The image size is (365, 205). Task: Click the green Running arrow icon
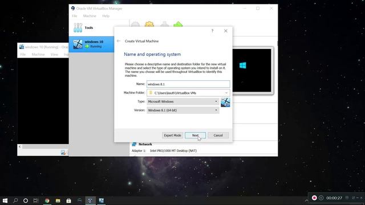(87, 47)
